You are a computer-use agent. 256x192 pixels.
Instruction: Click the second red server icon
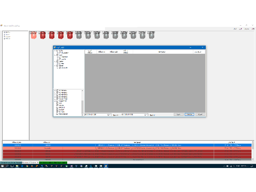[52, 36]
